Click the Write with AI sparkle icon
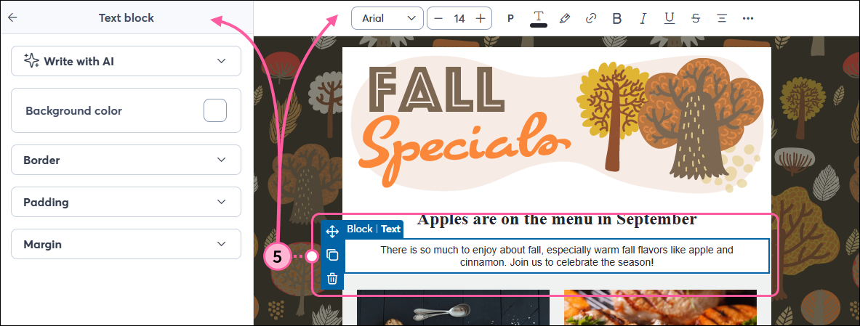The image size is (860, 326). click(31, 61)
